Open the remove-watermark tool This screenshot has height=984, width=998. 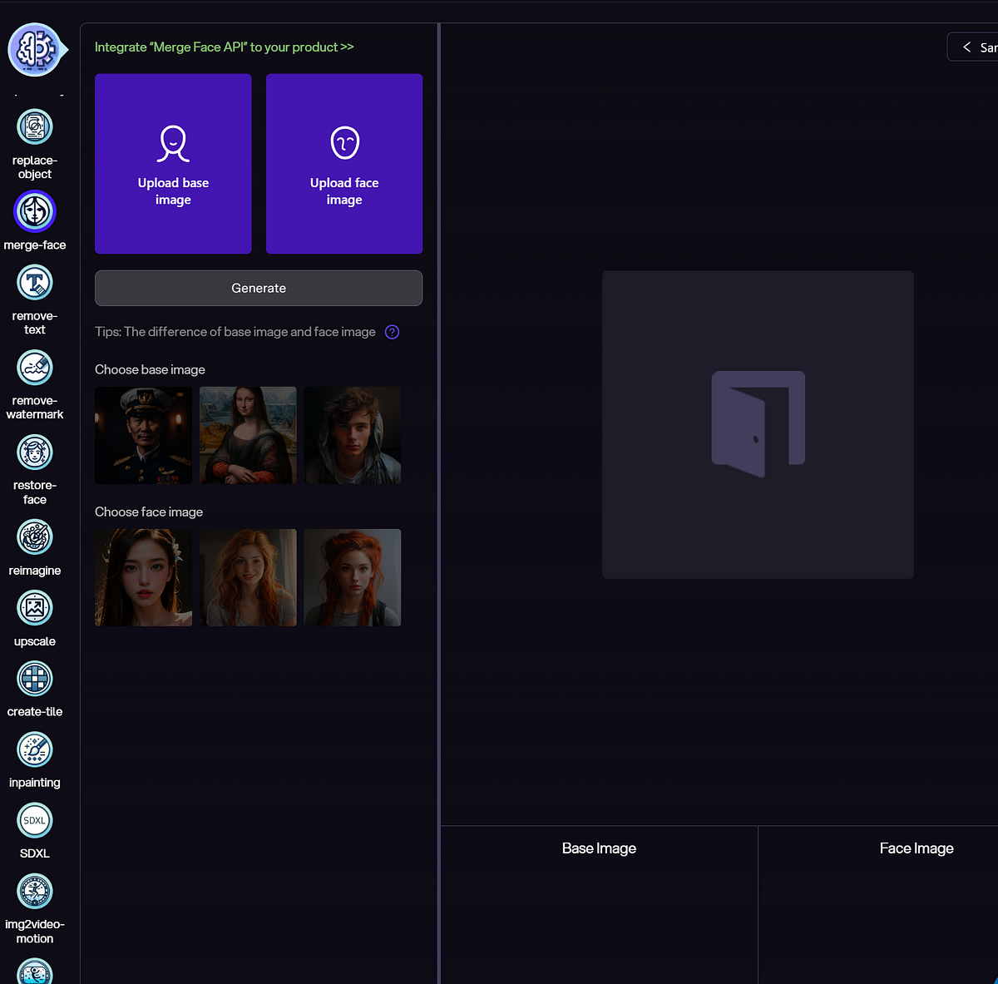coord(35,368)
